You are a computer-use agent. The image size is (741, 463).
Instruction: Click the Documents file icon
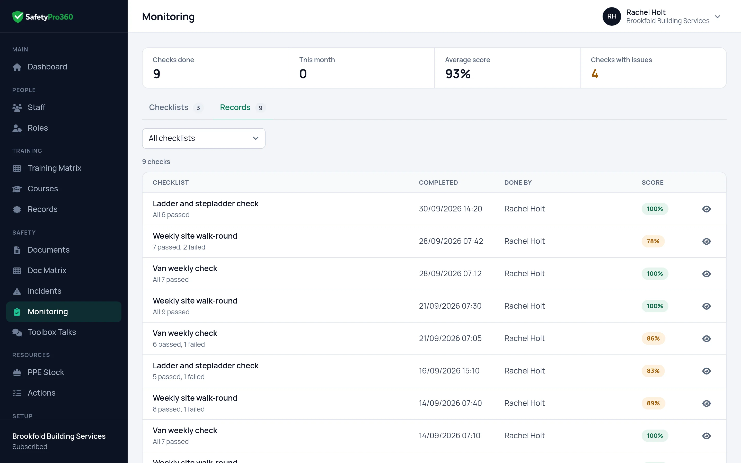click(17, 250)
